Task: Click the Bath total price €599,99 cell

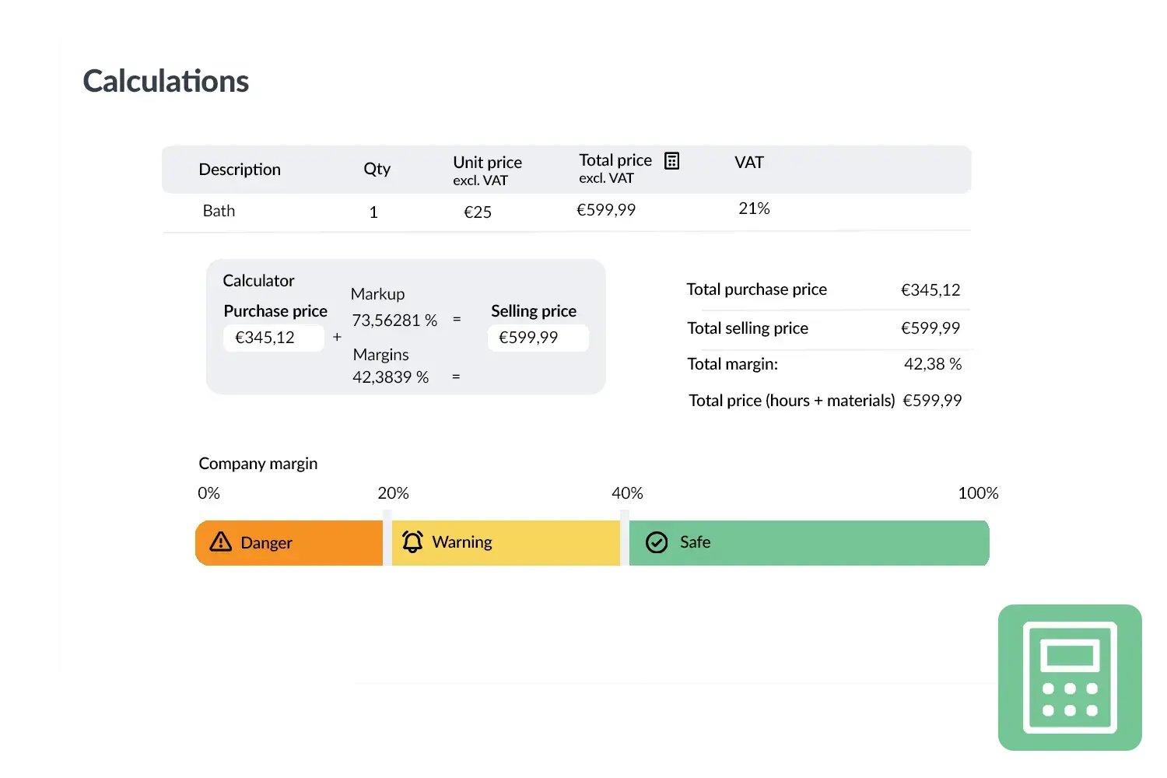Action: [x=606, y=210]
